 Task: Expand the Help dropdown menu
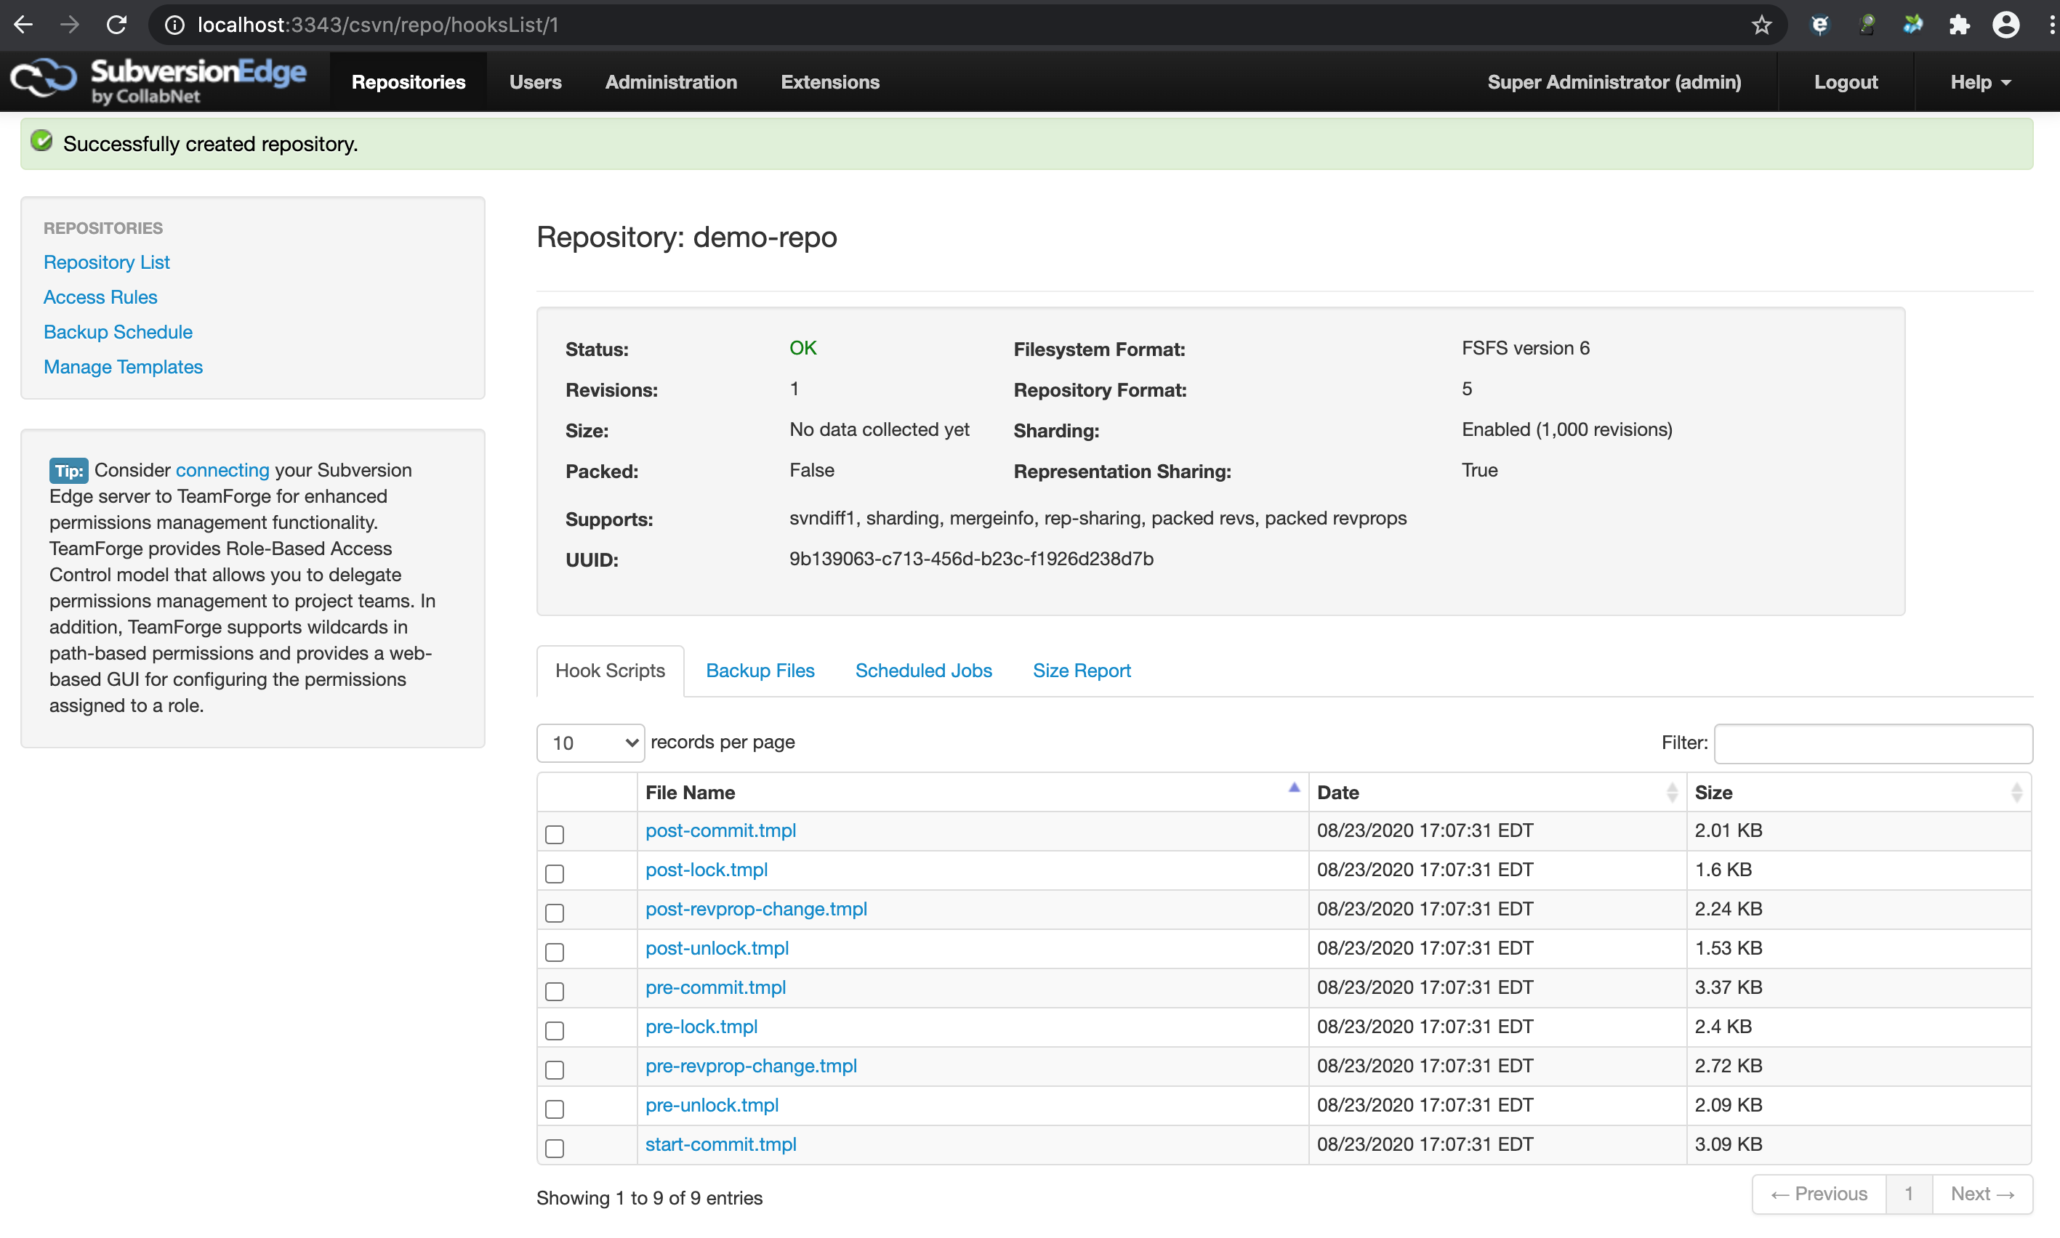pos(1980,82)
